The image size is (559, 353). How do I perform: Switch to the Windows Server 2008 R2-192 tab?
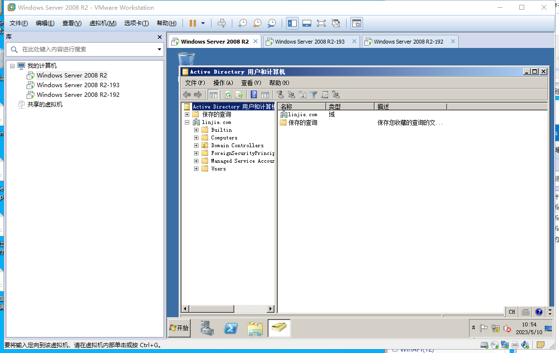pyautogui.click(x=408, y=41)
